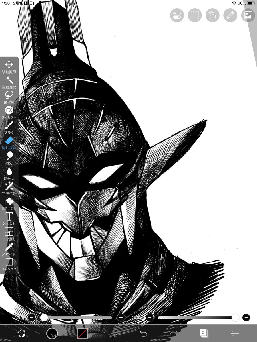
Task: Select the 文字入れ text tool
Action: click(9, 218)
